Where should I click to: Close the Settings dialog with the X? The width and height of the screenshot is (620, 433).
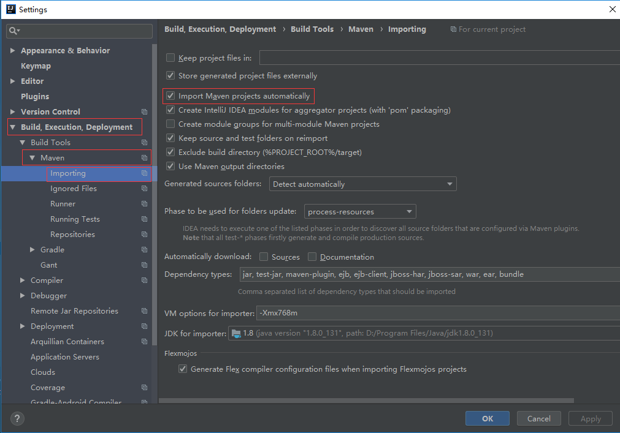tap(613, 9)
